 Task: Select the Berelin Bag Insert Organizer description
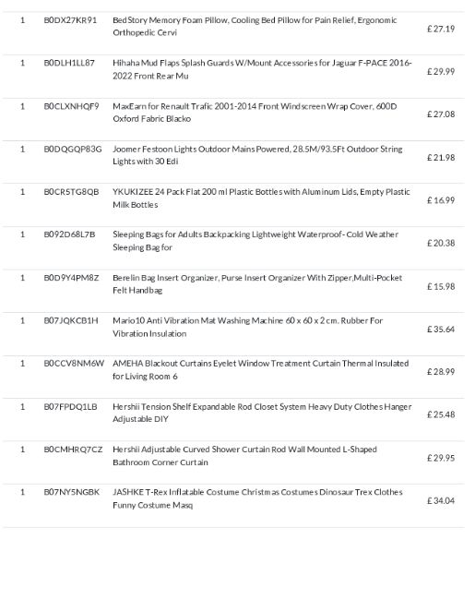(257, 283)
